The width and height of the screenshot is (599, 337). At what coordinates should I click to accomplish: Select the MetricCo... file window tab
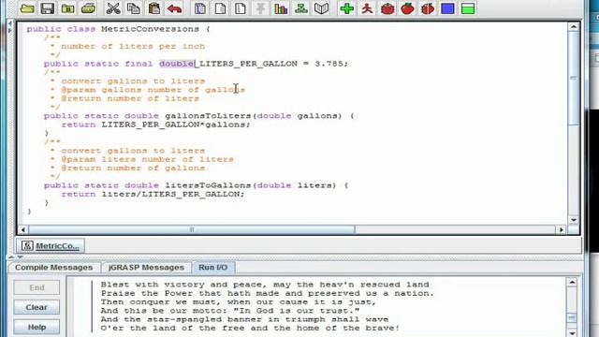51,246
